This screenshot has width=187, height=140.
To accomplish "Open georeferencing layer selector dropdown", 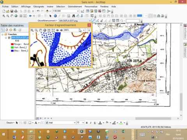I will click(90, 21).
